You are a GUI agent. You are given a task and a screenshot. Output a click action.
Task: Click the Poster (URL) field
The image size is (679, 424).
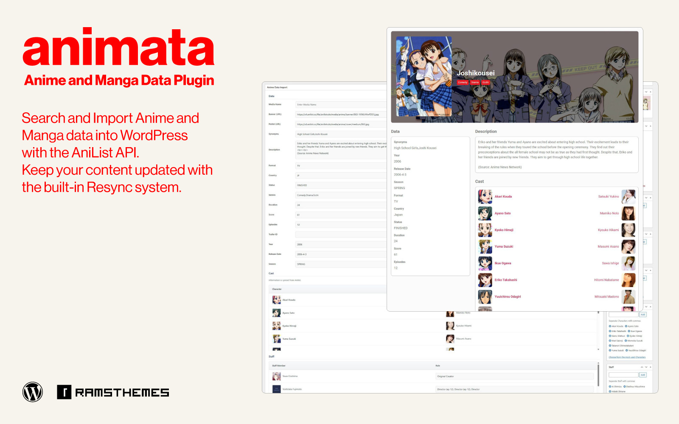tap(341, 124)
